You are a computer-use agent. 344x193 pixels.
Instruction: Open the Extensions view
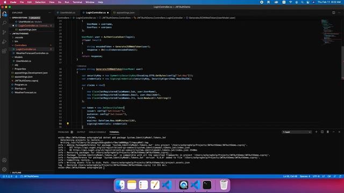pos(4,51)
